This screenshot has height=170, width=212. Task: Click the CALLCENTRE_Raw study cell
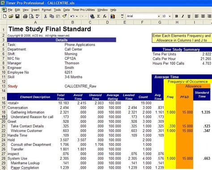point(81,86)
